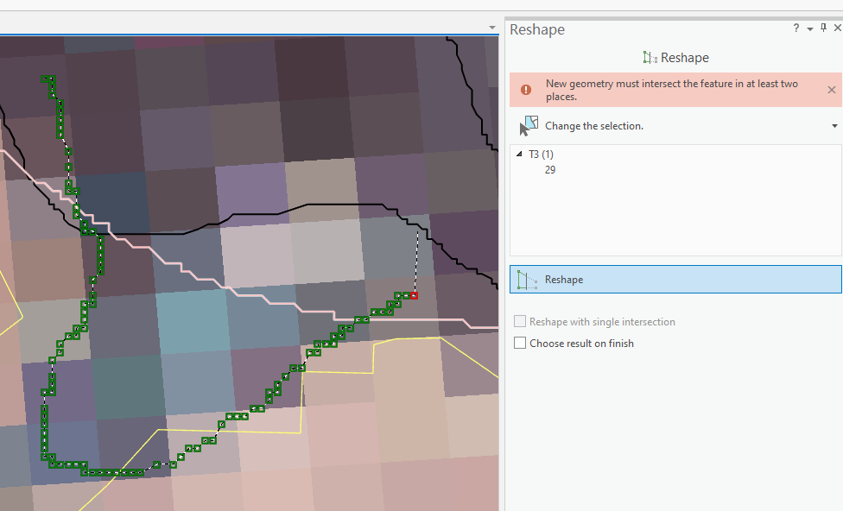The height and width of the screenshot is (511, 843).
Task: Open the map view tab list arrow
Action: (x=492, y=28)
